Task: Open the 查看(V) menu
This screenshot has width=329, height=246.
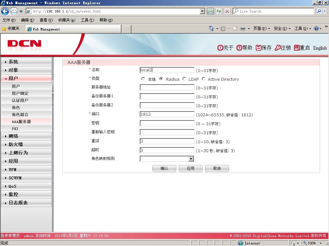Action: [46, 20]
